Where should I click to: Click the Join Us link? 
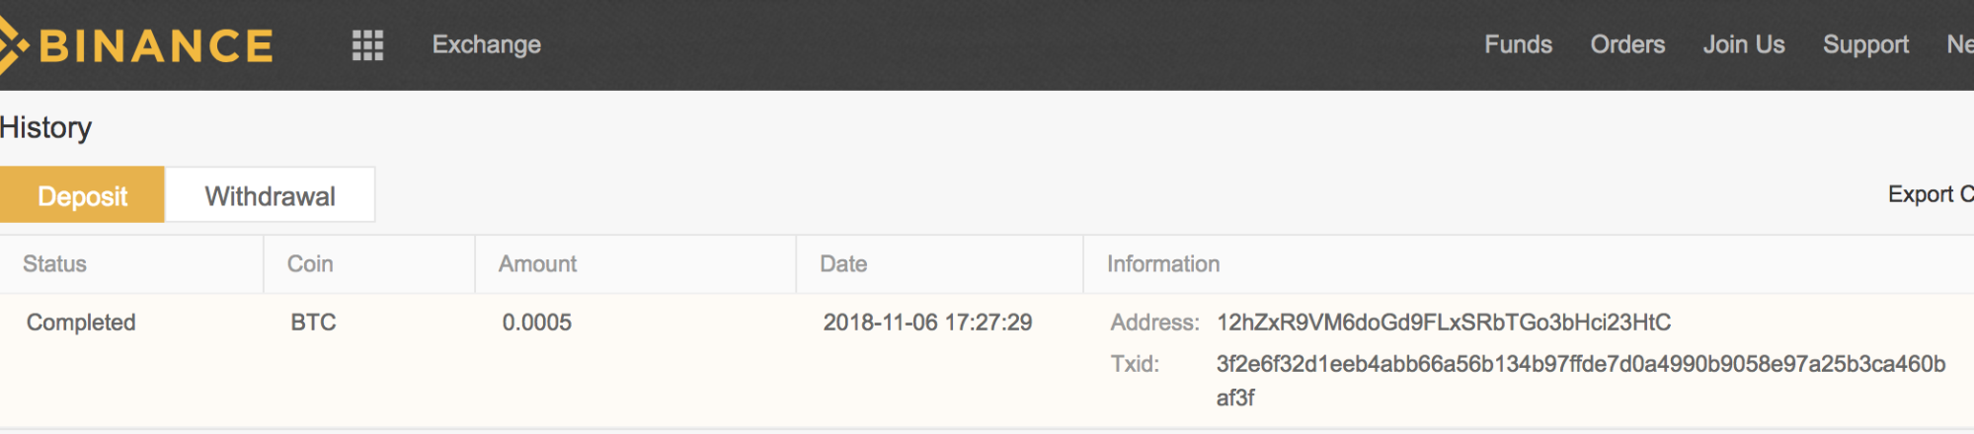click(1744, 44)
